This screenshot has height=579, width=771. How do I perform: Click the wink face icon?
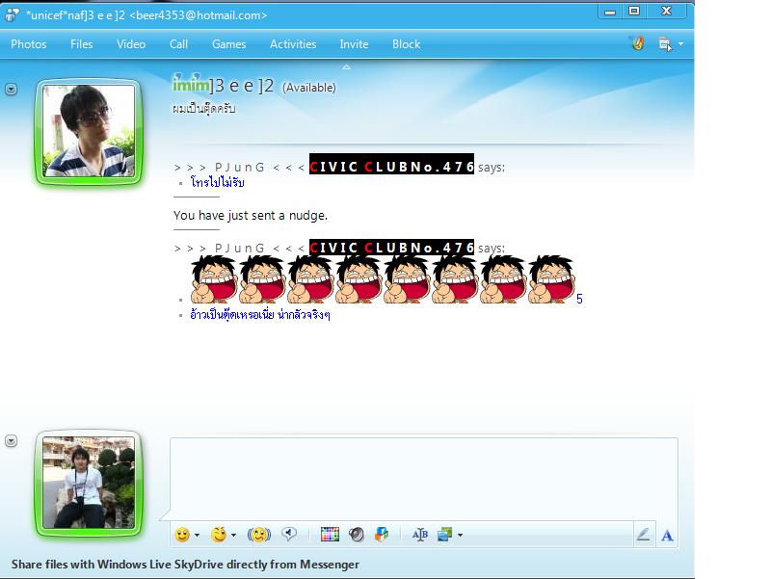point(219,535)
